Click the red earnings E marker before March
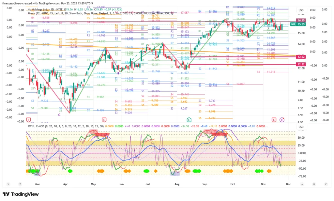The width and height of the screenshot is (334, 201). point(29,120)
